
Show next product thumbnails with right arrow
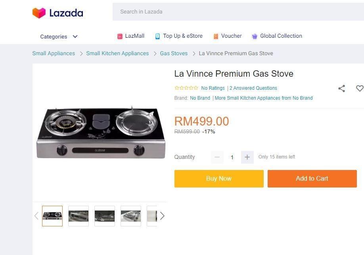tap(162, 216)
